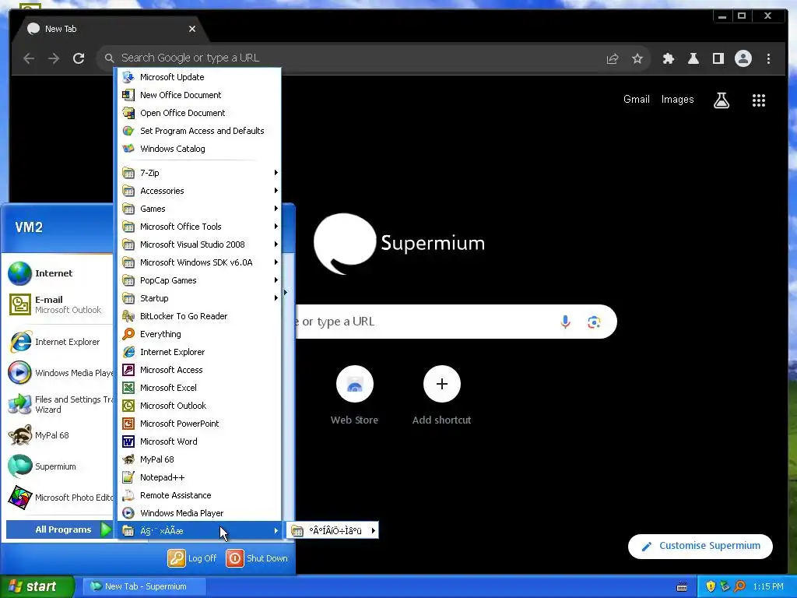The image size is (797, 598).
Task: Launch Microsoft Word from All Programs
Action: coord(199,441)
